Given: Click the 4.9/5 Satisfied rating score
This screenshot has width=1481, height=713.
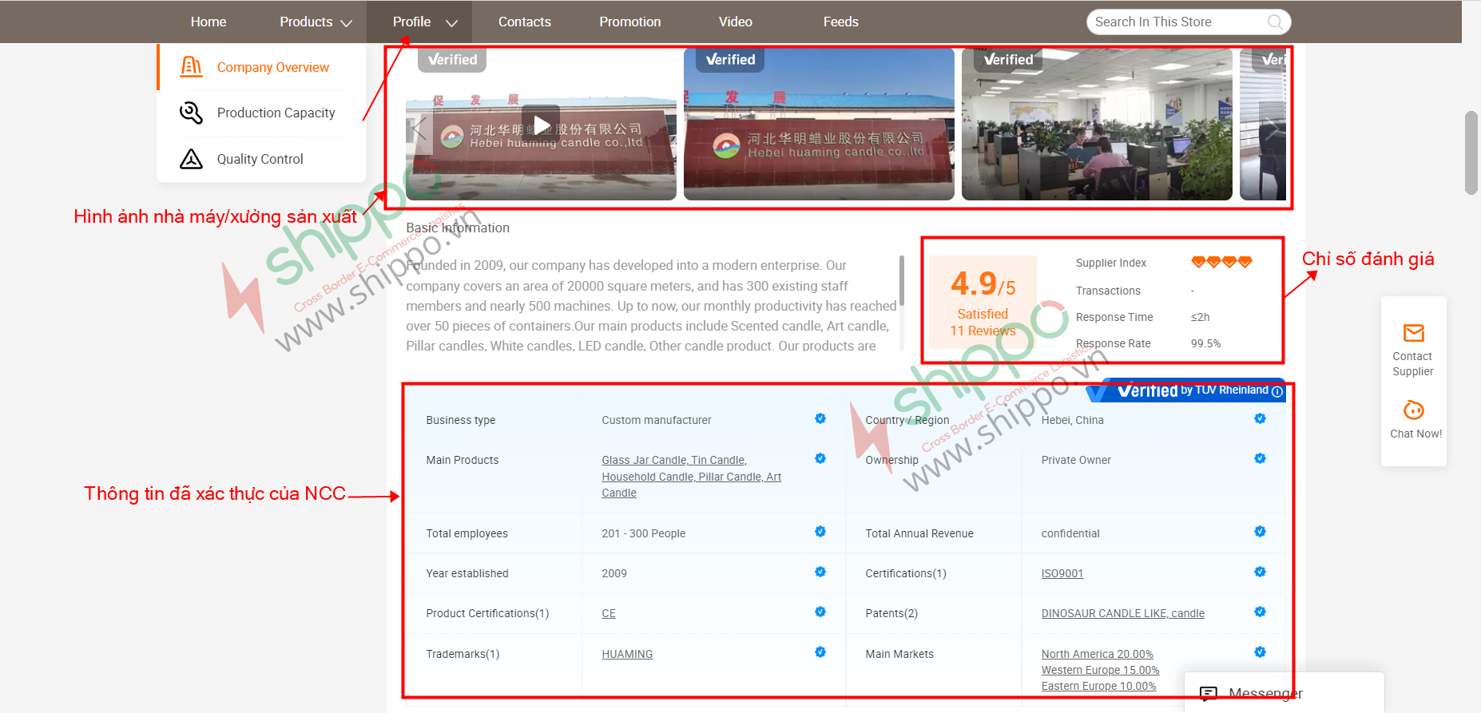Looking at the screenshot, I should click(x=983, y=283).
